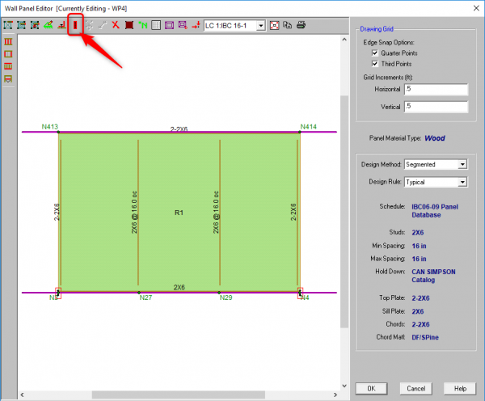Viewport: 485px width, 401px height.
Task: Click the red X delete tool
Action: click(116, 25)
